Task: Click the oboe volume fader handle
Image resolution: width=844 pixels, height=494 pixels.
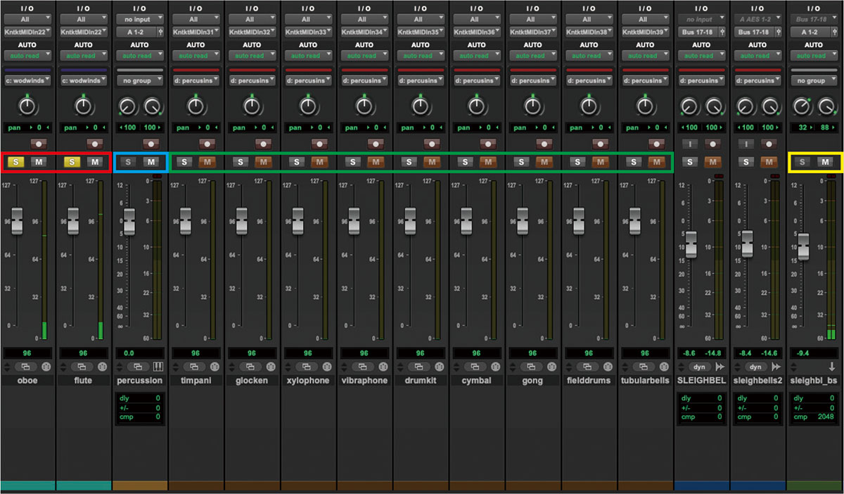Action: click(16, 221)
